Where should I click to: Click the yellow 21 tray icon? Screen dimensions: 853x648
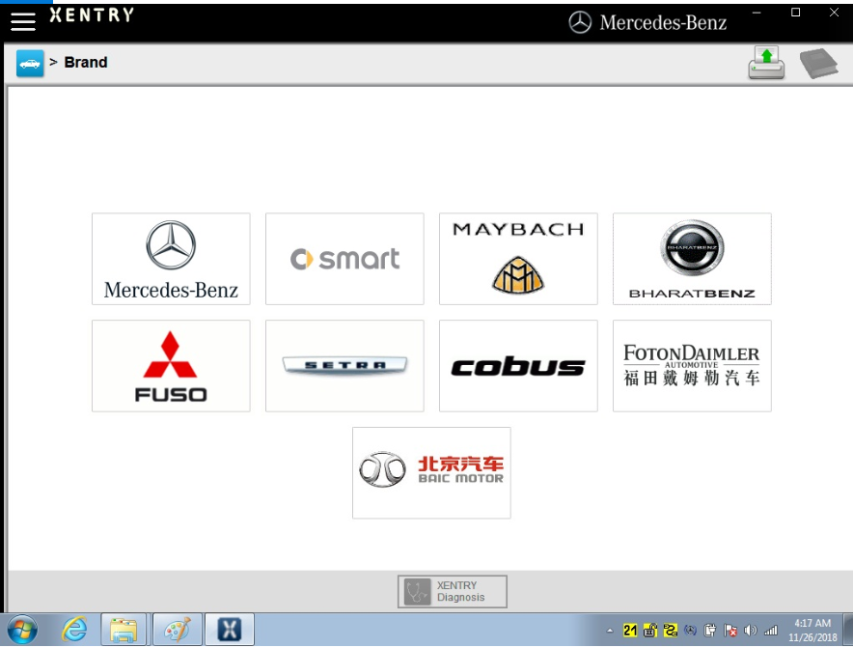click(x=630, y=631)
